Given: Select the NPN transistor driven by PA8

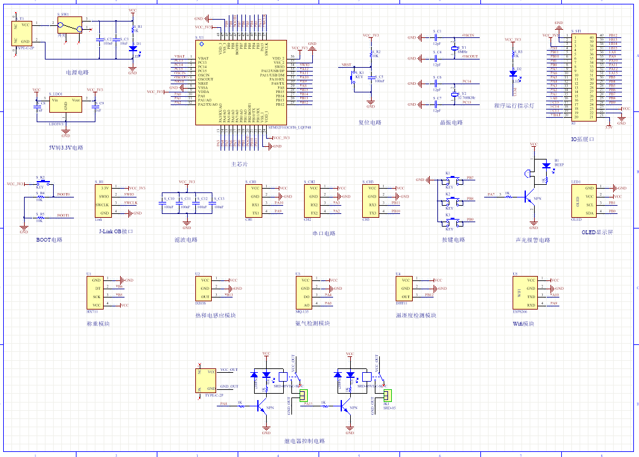Looking at the screenshot, I should point(262,406).
